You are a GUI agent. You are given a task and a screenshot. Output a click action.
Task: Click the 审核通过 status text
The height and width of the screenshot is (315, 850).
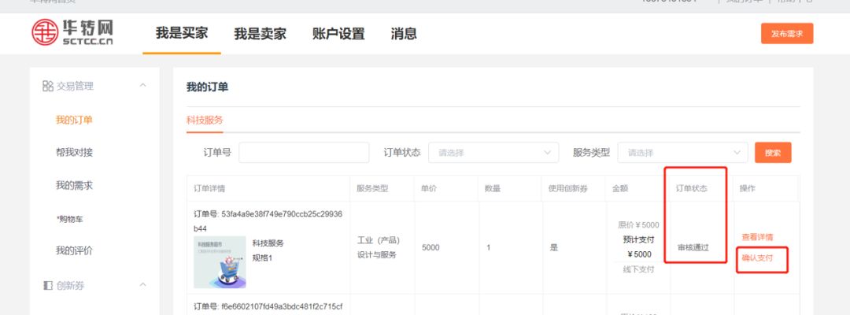[x=693, y=247]
